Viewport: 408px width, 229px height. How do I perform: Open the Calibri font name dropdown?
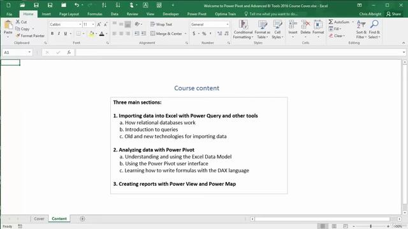pos(80,24)
